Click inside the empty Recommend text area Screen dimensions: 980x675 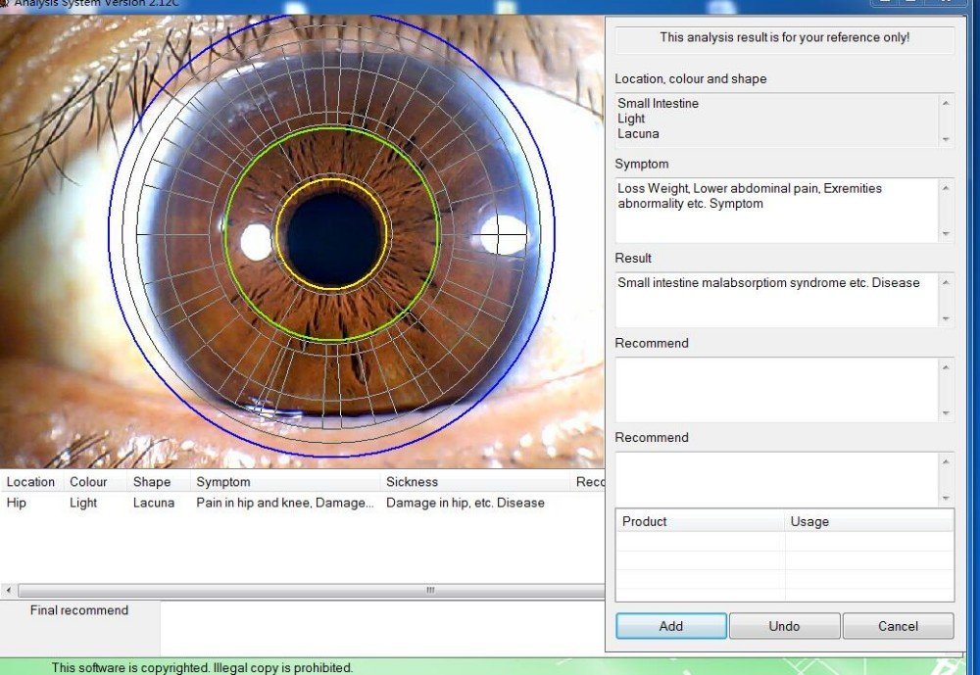(774, 389)
